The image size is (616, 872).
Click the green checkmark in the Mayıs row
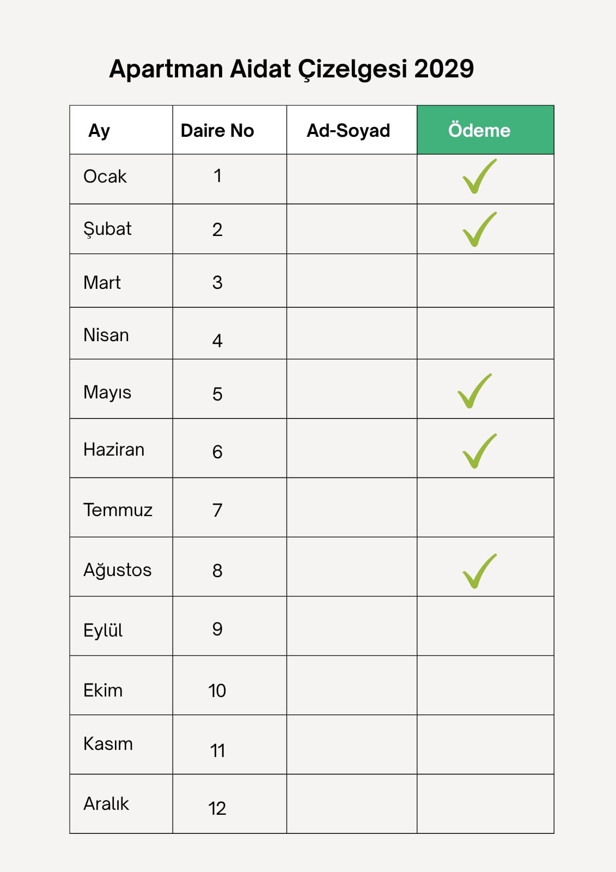(x=475, y=391)
